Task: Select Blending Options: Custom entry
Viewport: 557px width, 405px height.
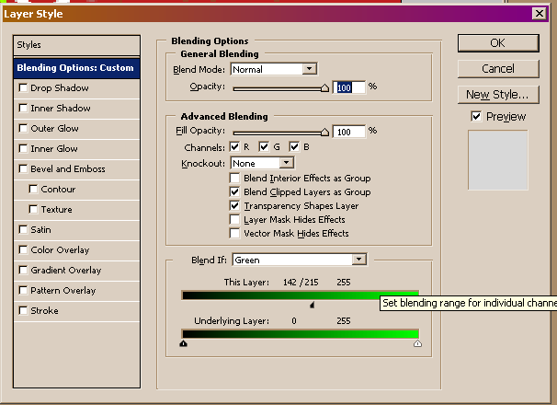Action: pos(75,67)
